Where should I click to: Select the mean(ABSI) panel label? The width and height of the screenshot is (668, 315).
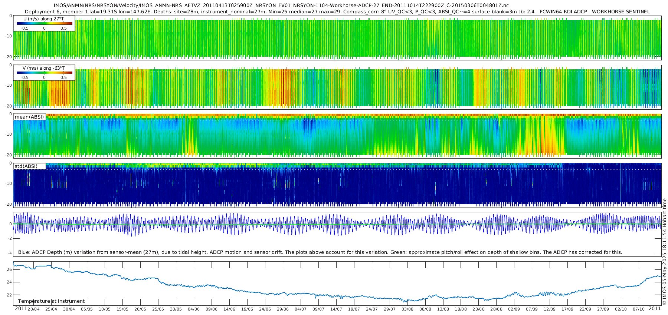point(29,117)
